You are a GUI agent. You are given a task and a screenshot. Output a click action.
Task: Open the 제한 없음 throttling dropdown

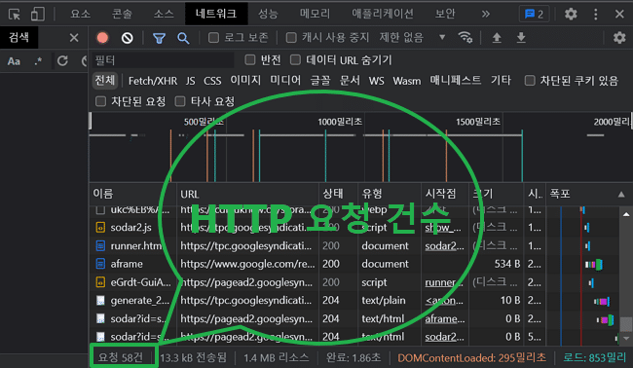click(x=412, y=38)
